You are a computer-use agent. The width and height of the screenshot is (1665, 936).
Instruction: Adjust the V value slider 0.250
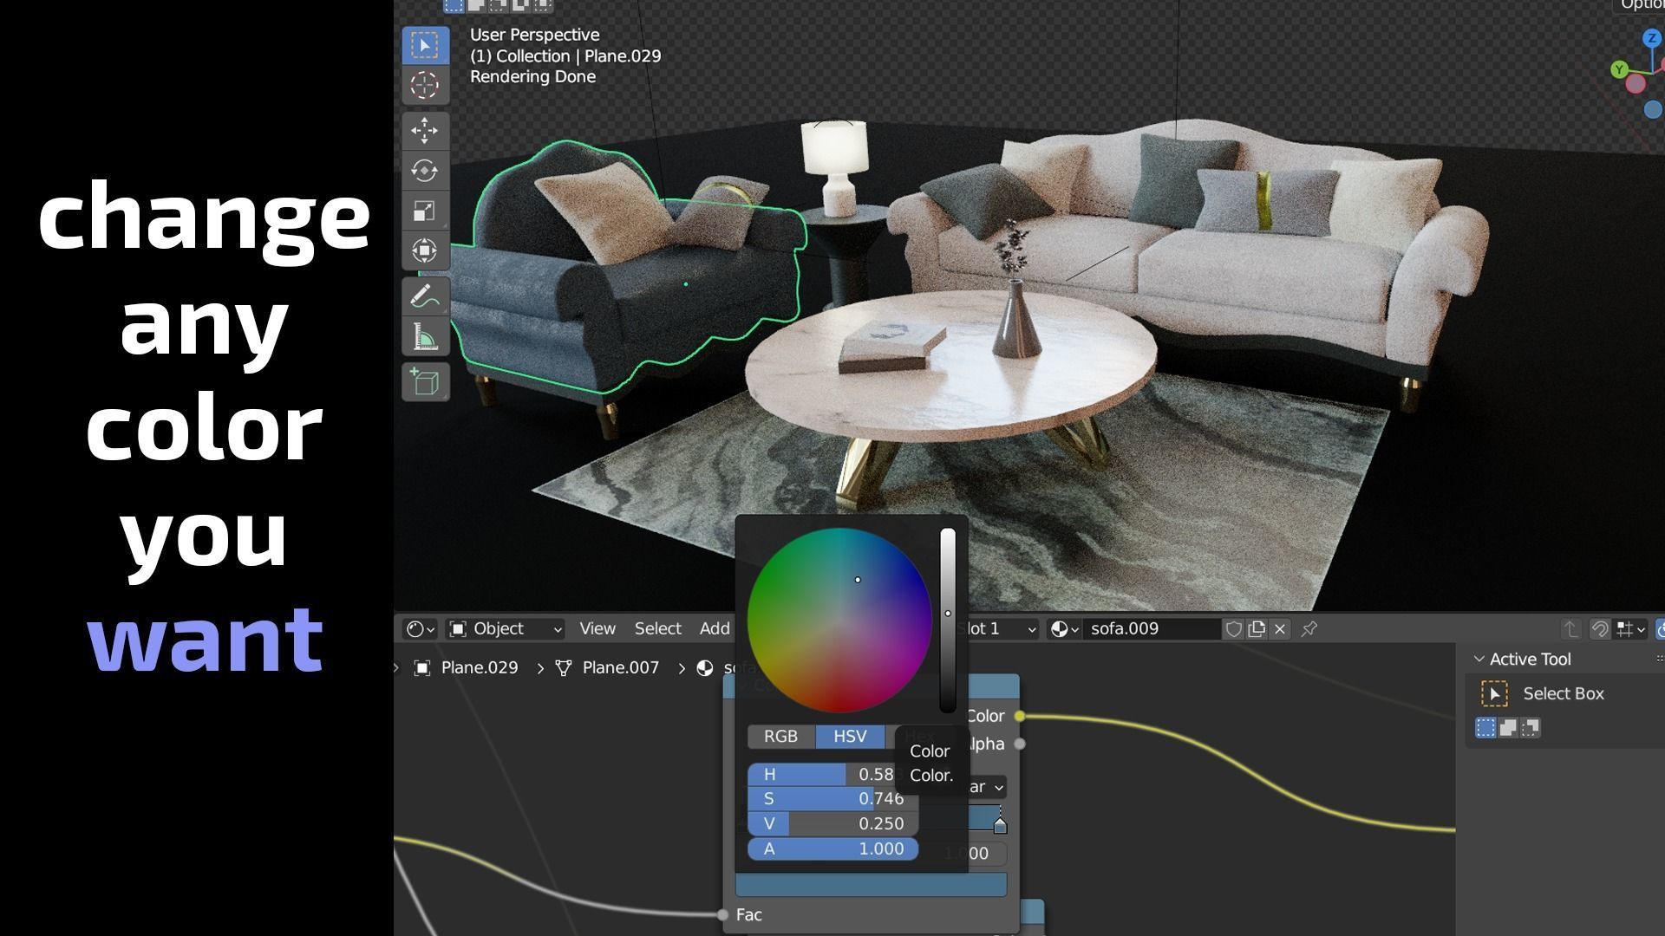(832, 824)
